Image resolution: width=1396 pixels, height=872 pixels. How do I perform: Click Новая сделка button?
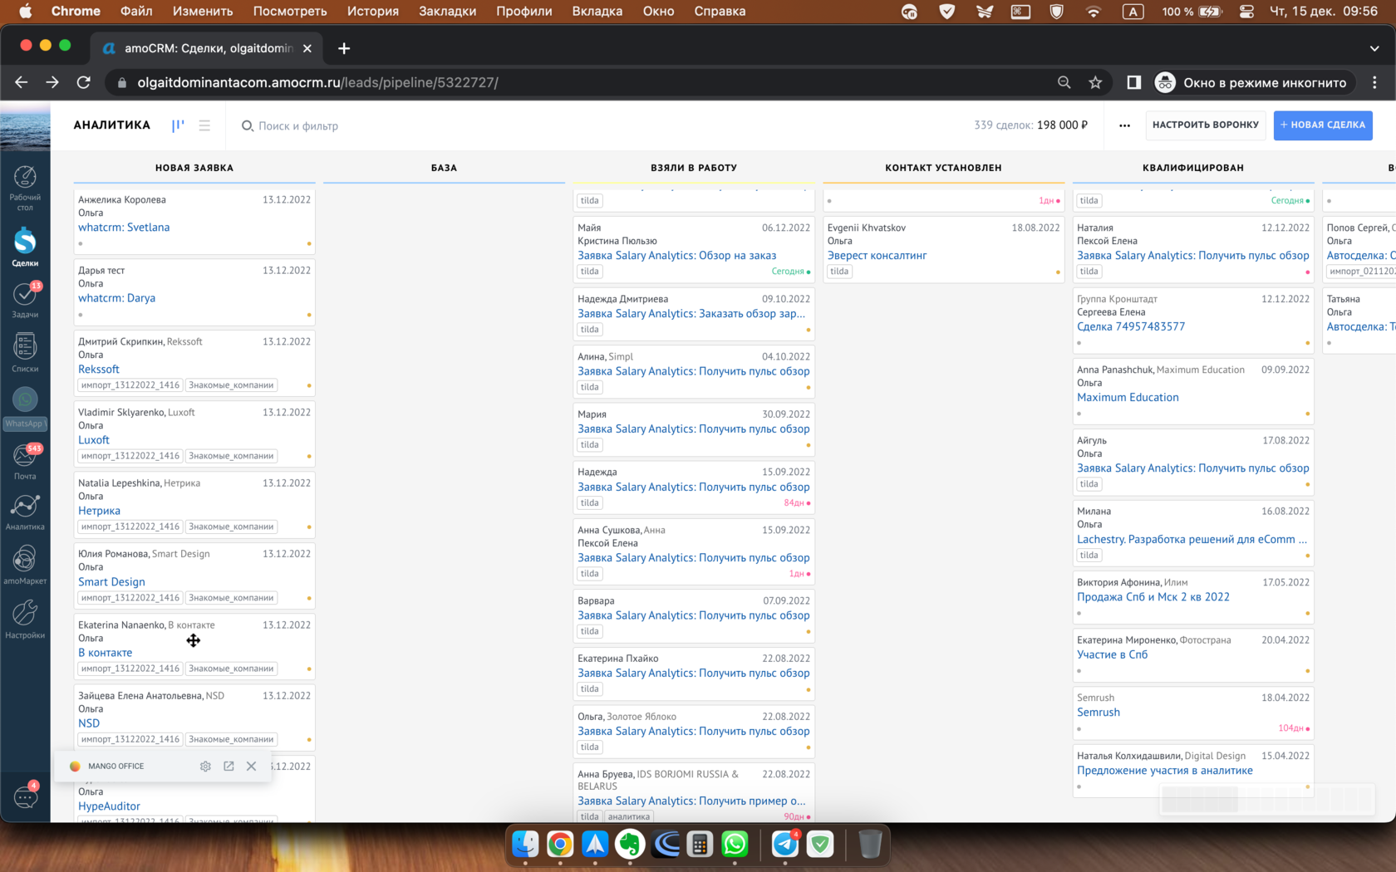(x=1323, y=125)
